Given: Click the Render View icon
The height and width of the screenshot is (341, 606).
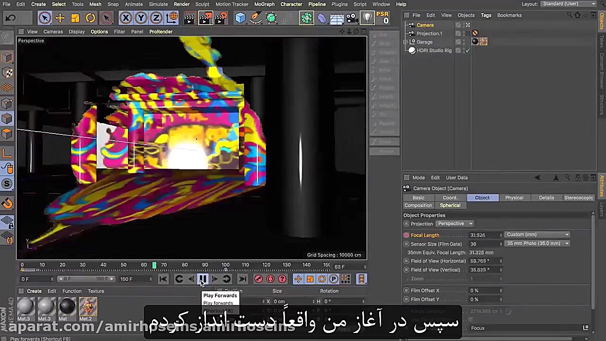Looking at the screenshot, I should pyautogui.click(x=189, y=18).
